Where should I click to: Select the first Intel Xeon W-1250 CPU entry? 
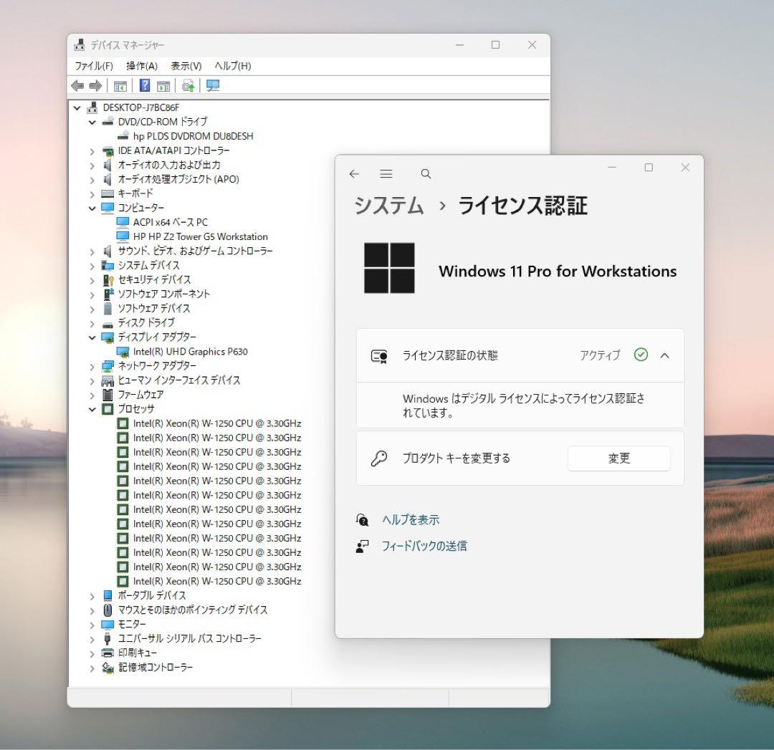[216, 423]
